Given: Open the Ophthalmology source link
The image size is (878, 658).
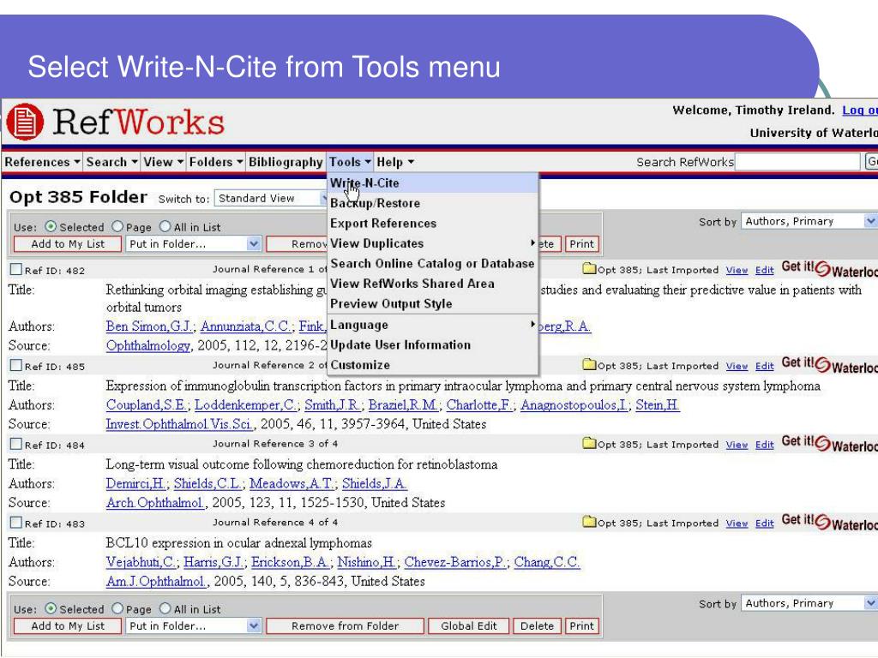Looking at the screenshot, I should point(148,345).
